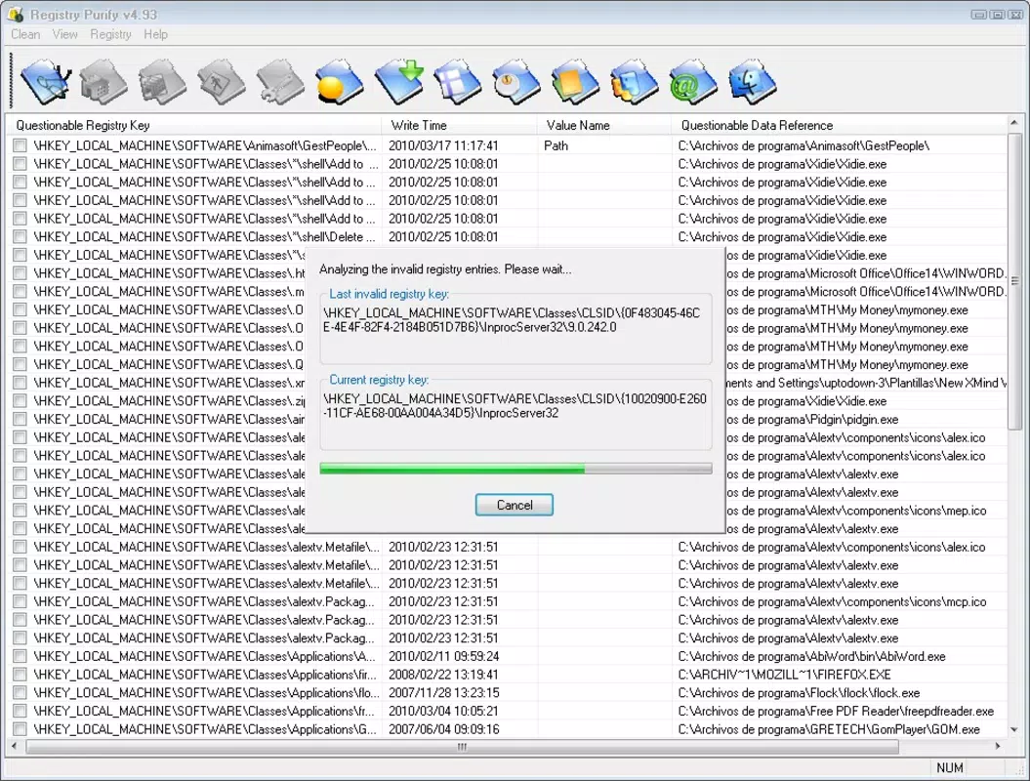
Task: Select the GRETECH\GomPlayer\GOM.exe data reference
Action: point(829,729)
